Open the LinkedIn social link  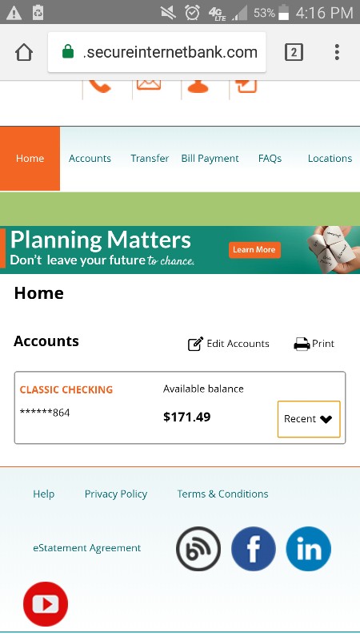(x=309, y=549)
